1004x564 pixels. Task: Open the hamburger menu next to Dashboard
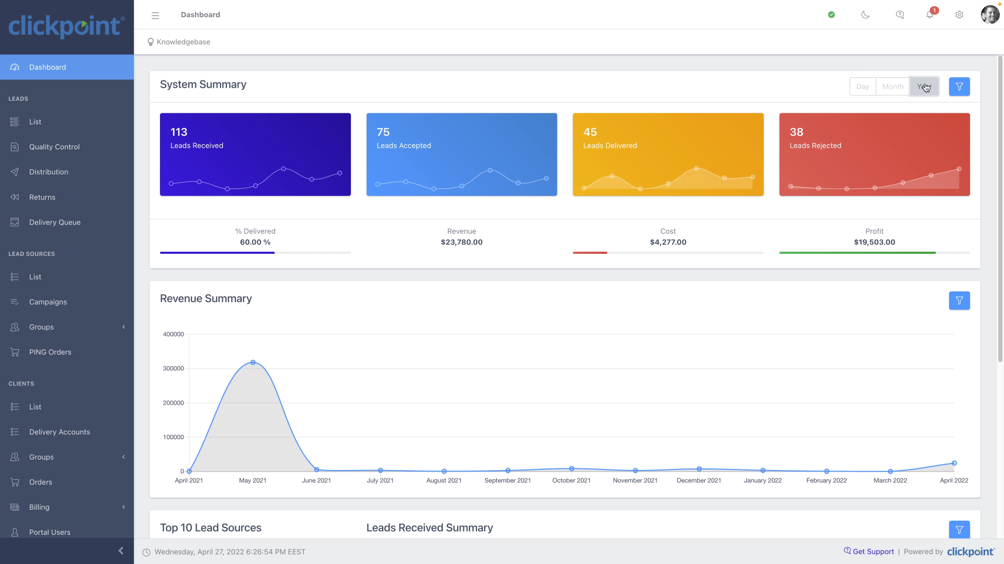pos(155,16)
